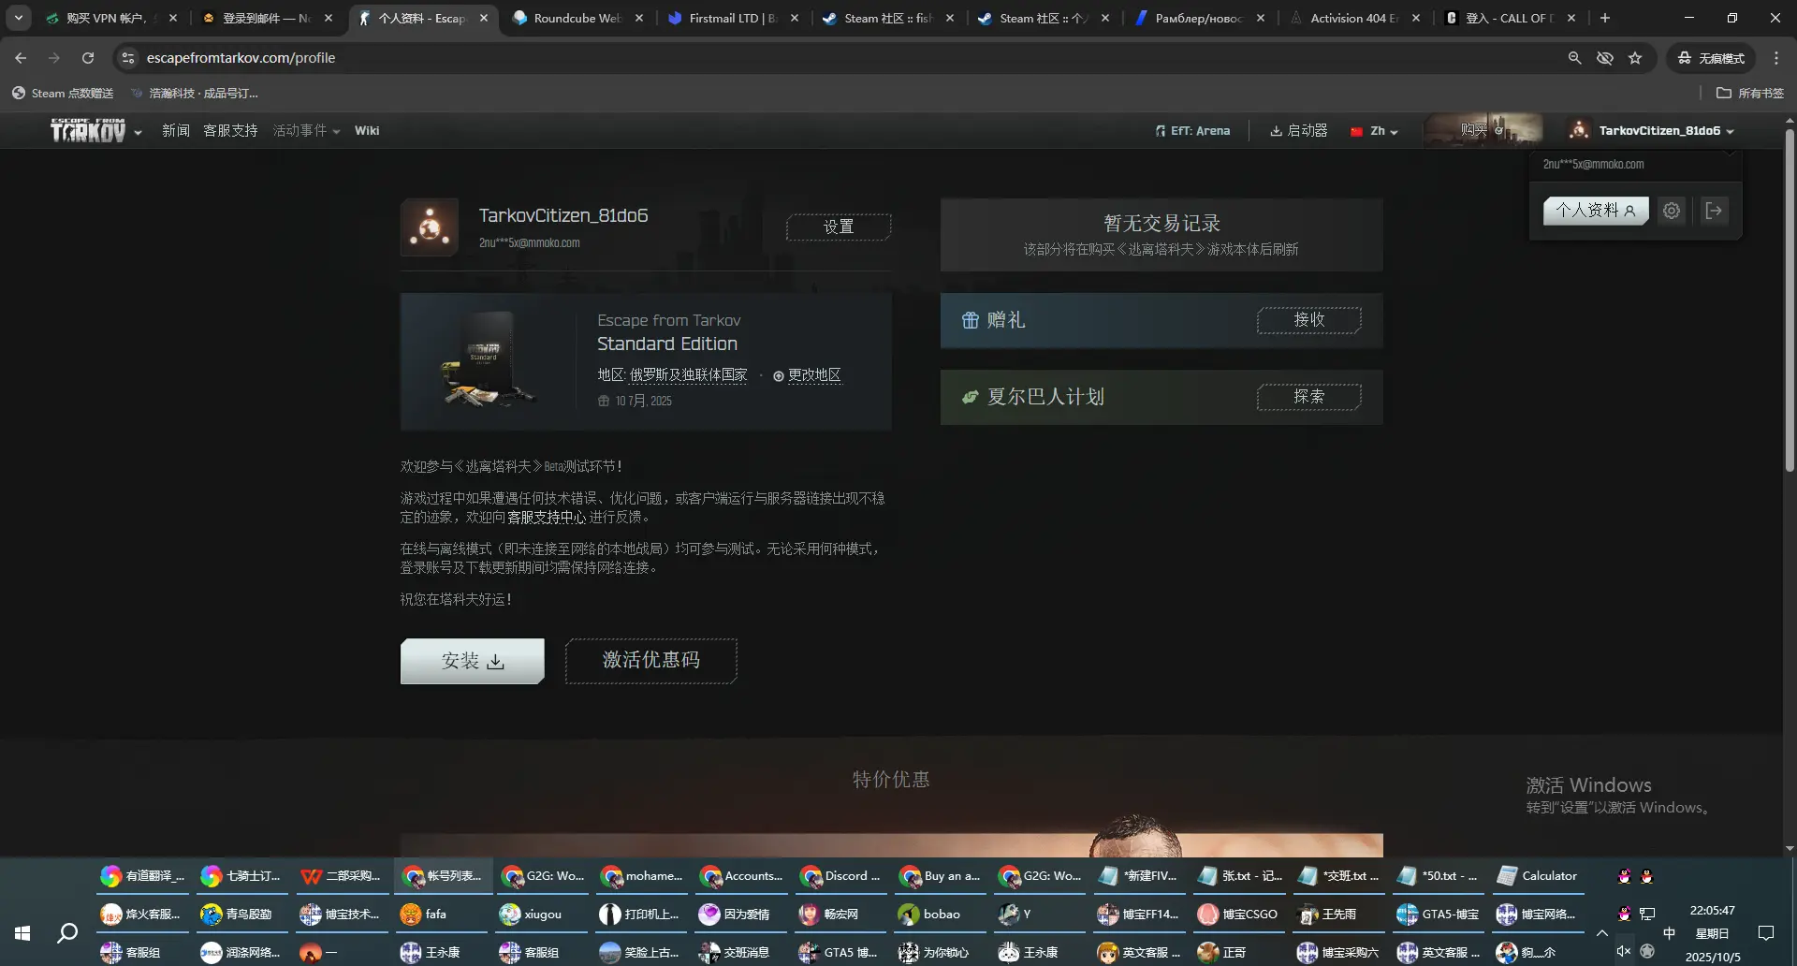Open the Calculator taskbar app

point(1539,876)
